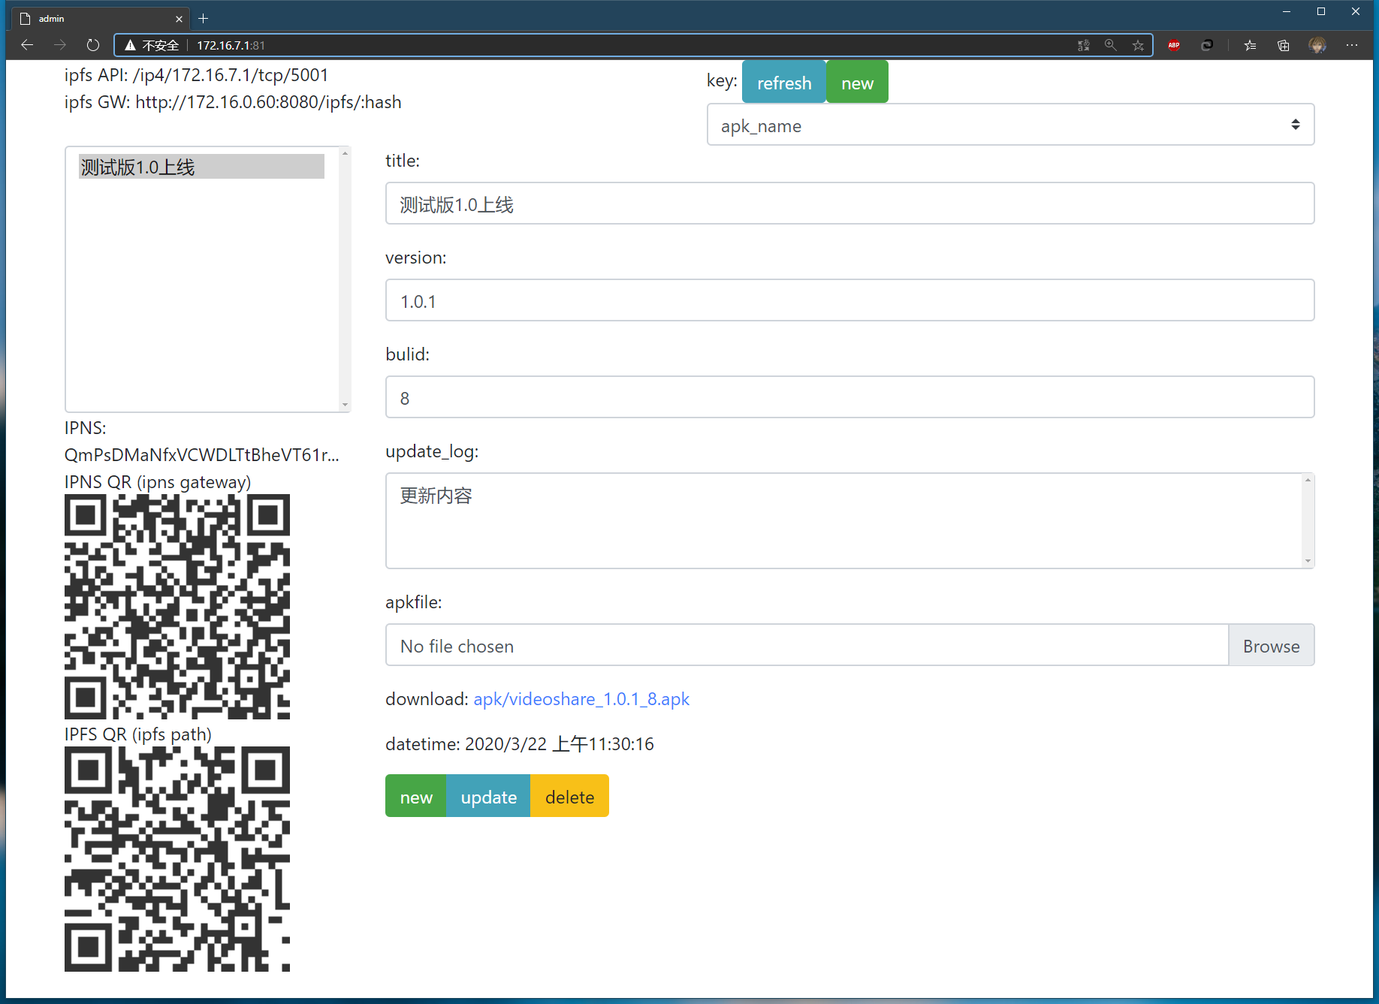Add this page to favorites with star icon
1379x1004 pixels.
pos(1139,45)
